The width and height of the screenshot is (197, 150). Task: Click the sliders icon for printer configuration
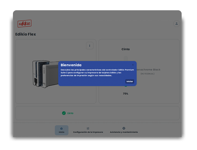(88, 128)
